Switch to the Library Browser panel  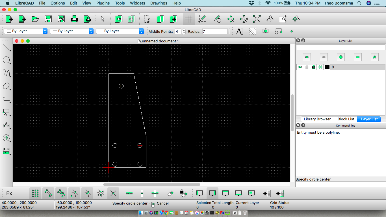[317, 119]
